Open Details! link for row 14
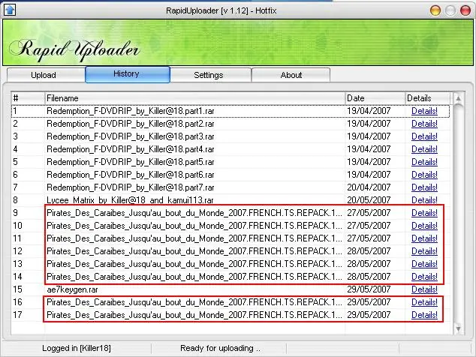This screenshot has width=476, height=357. pyautogui.click(x=424, y=277)
